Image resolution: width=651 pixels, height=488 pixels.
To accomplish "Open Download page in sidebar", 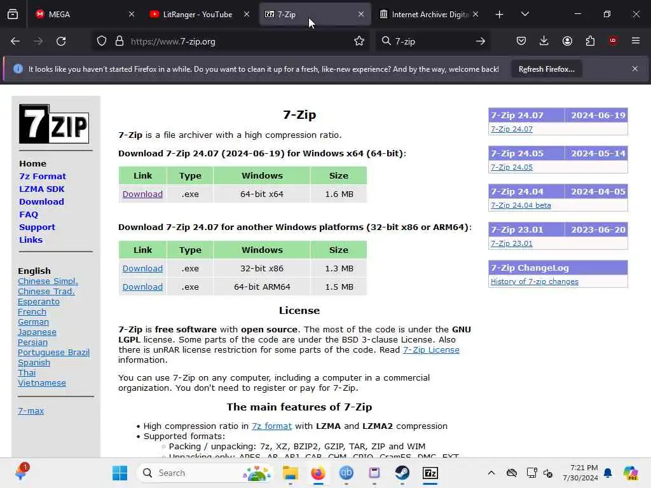I will tap(41, 201).
